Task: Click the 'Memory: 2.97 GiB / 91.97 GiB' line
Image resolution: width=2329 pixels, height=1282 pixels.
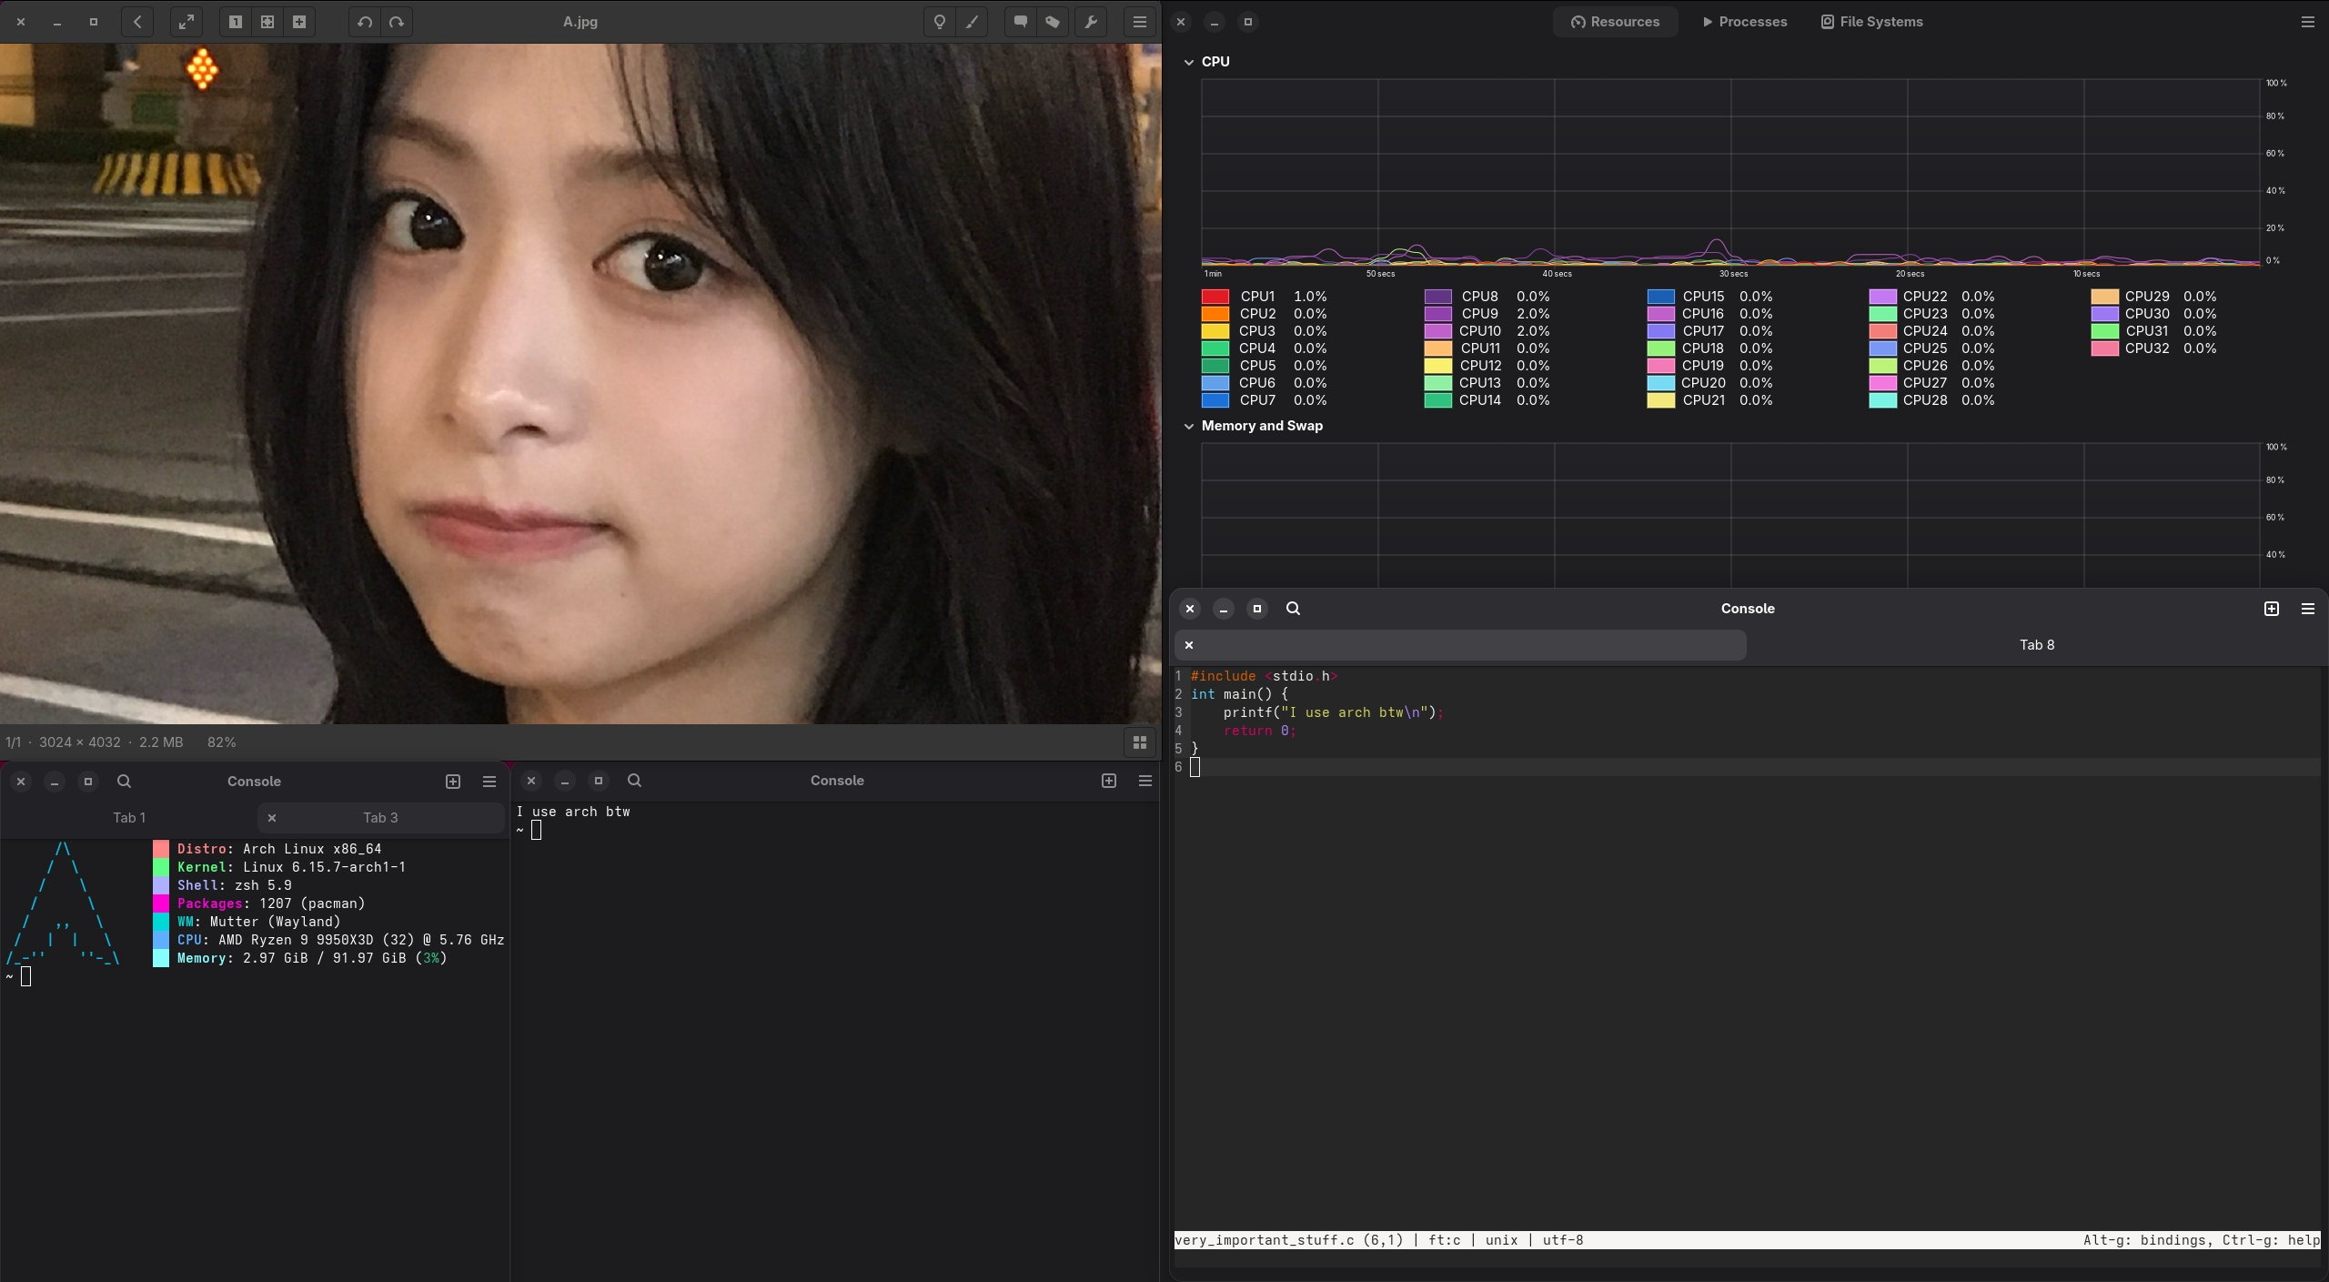Action: (312, 958)
